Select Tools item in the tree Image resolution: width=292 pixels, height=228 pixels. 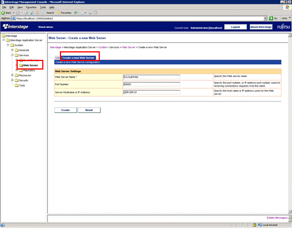(22, 85)
